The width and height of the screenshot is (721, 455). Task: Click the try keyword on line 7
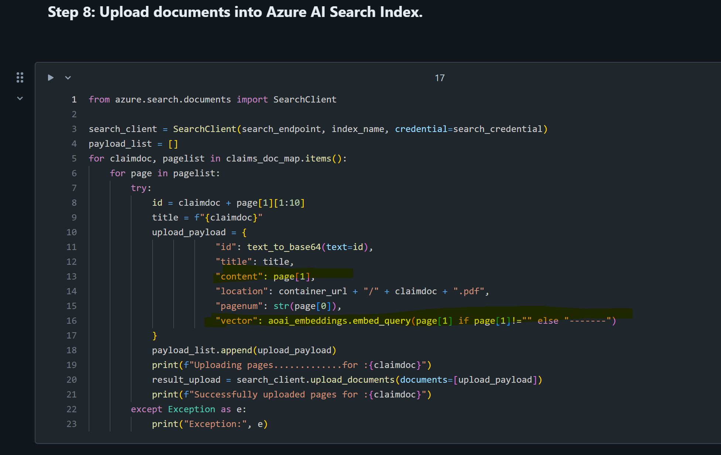pyautogui.click(x=139, y=188)
